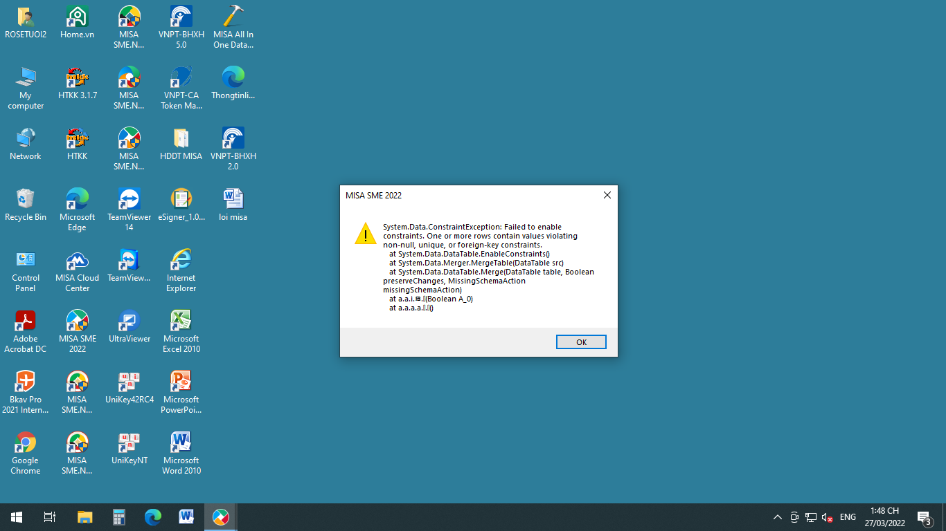Select the My computer desktop icon
The image size is (946, 531).
pyautogui.click(x=26, y=88)
